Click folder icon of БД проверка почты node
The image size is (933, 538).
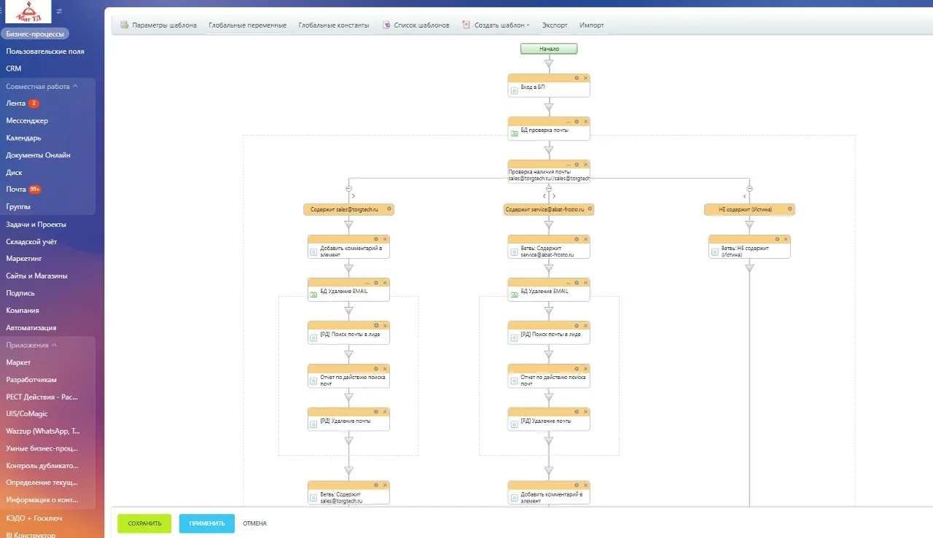[514, 133]
